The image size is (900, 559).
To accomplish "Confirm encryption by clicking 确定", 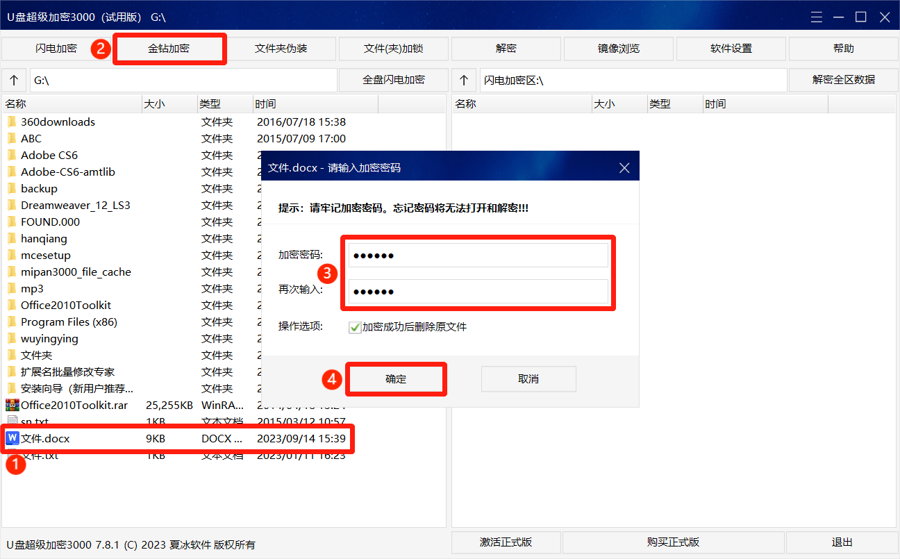I will click(x=396, y=378).
